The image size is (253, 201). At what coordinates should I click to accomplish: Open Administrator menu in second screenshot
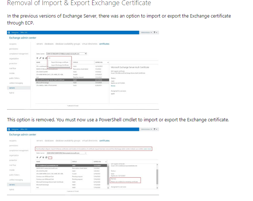146,129
